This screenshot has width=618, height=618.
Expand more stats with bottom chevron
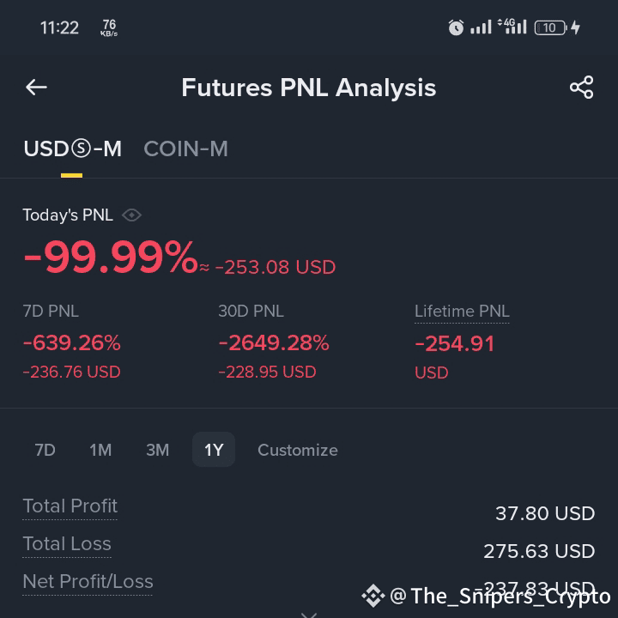(309, 615)
